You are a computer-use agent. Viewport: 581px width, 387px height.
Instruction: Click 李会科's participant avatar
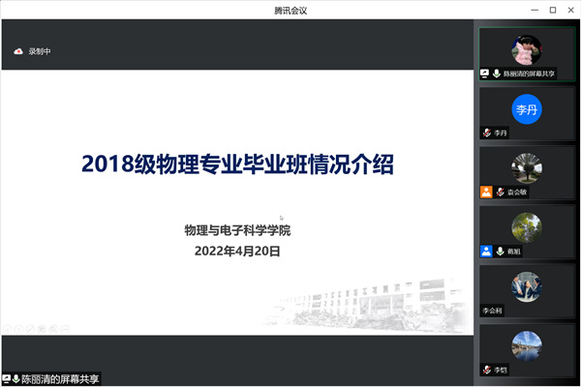click(x=527, y=285)
